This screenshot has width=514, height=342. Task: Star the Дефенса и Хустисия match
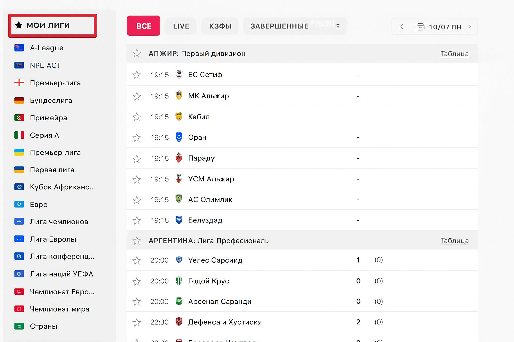[x=137, y=322]
